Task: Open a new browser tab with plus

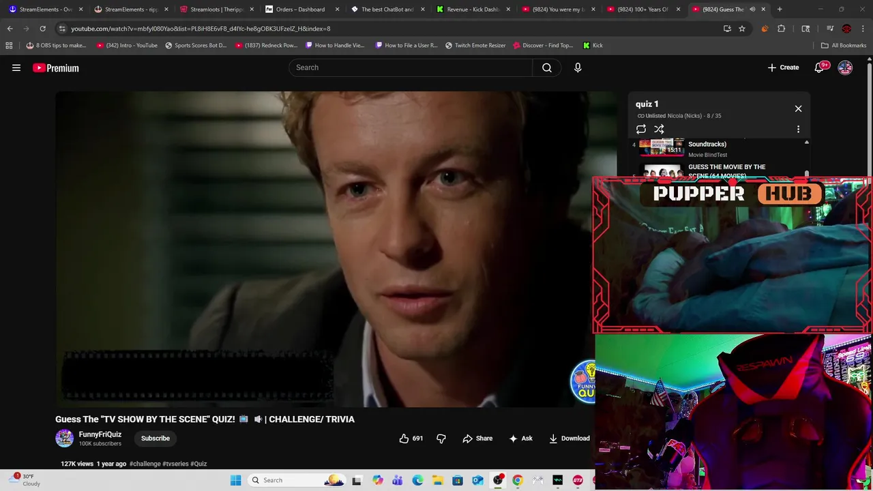Action: 780,9
